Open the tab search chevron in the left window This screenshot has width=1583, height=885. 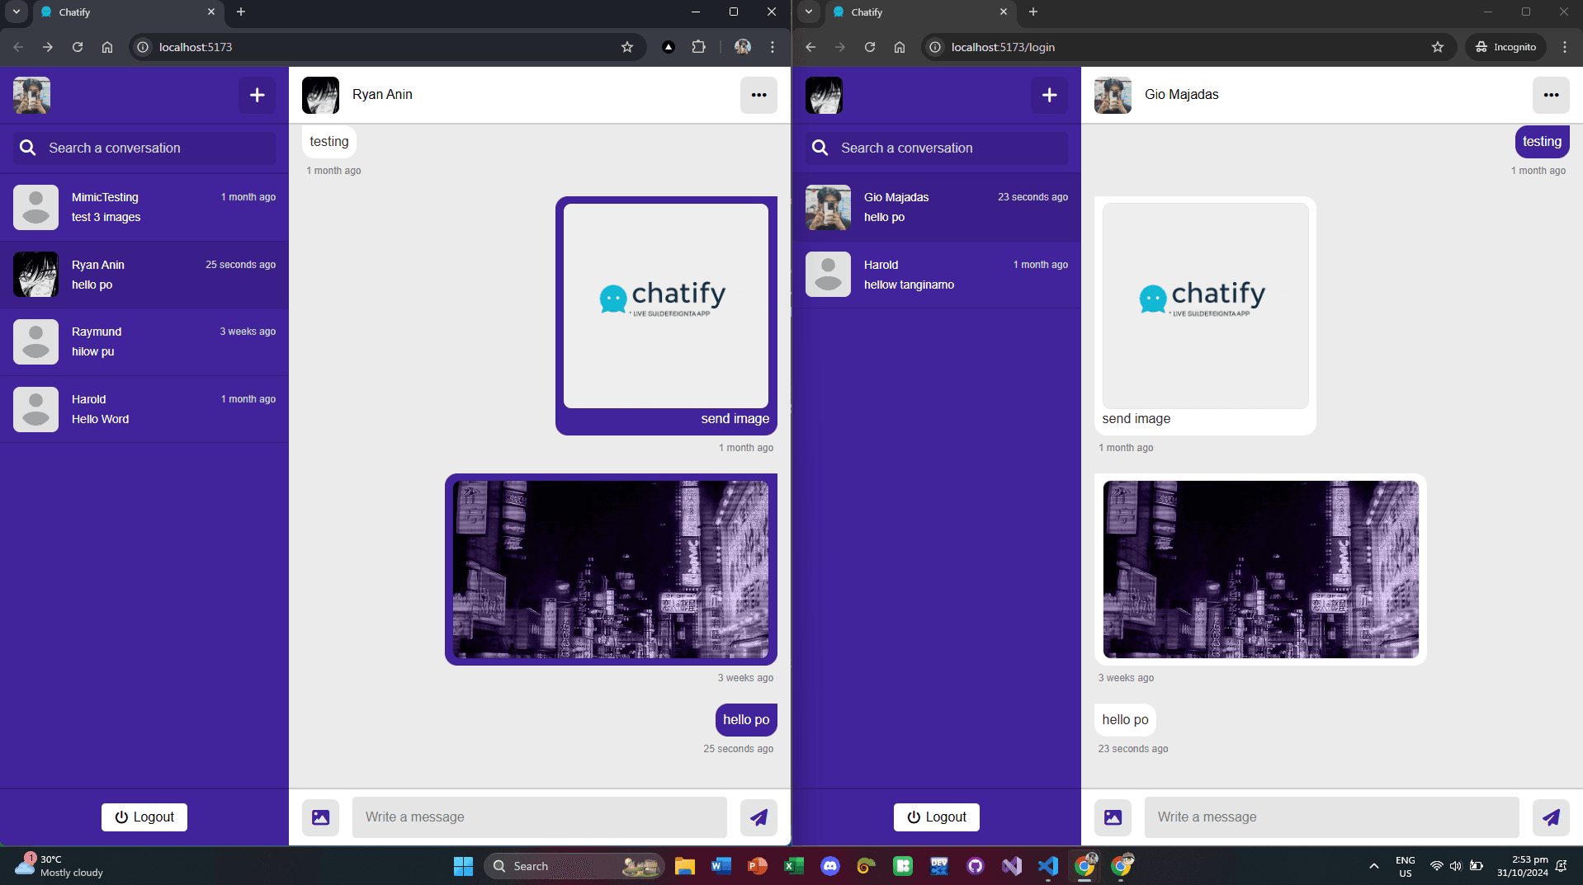[16, 12]
